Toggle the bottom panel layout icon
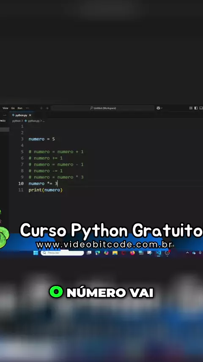The height and width of the screenshot is (362, 203). pos(201,108)
